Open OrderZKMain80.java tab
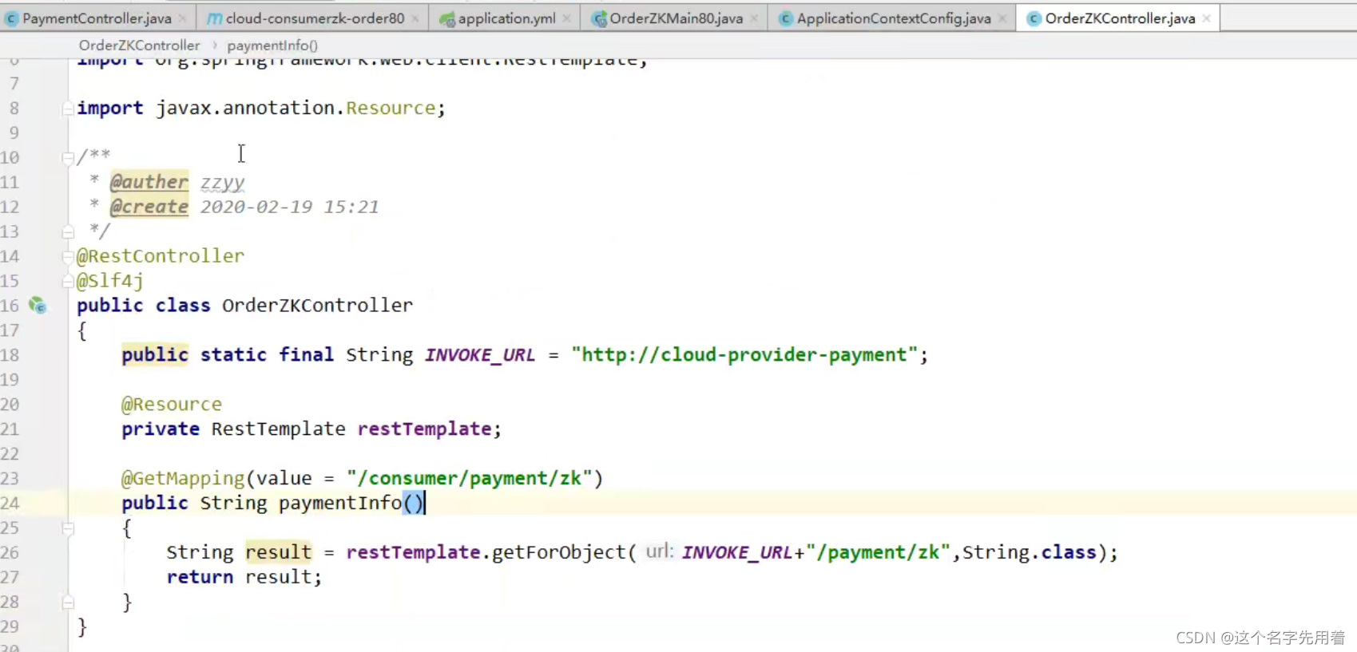Image resolution: width=1357 pixels, height=652 pixels. [676, 18]
